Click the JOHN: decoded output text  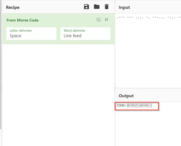click(121, 106)
